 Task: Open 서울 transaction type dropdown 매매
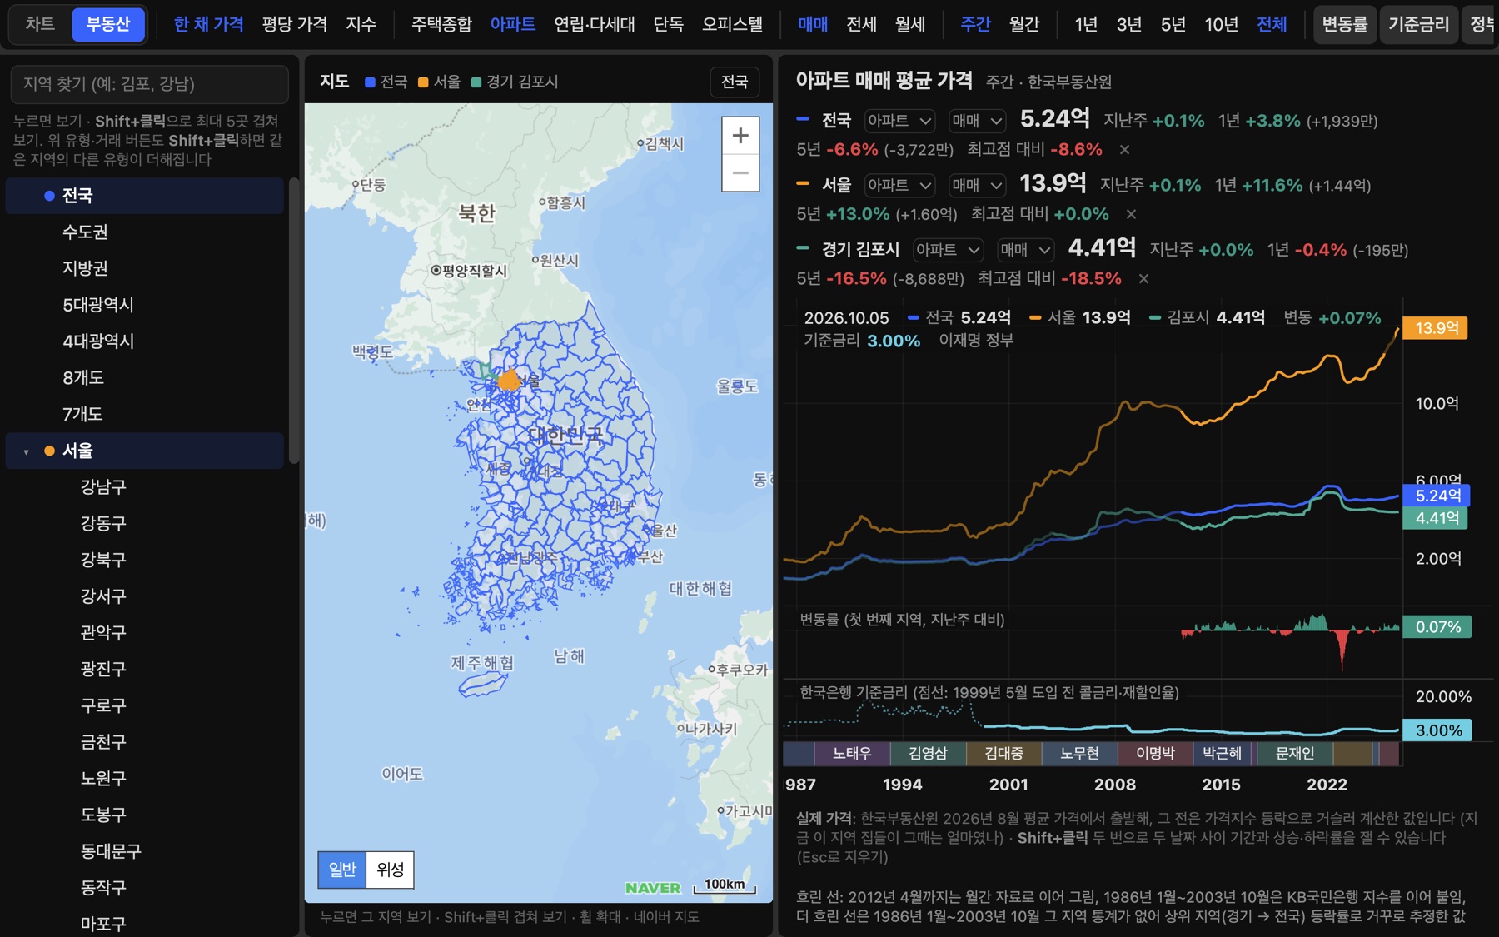pos(978,185)
